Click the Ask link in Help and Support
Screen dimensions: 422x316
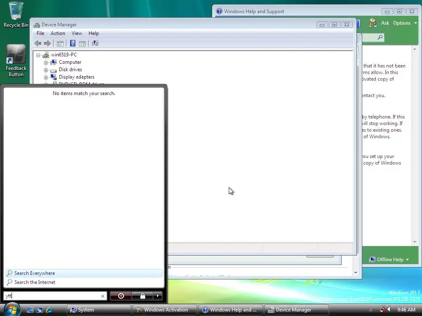pos(385,23)
